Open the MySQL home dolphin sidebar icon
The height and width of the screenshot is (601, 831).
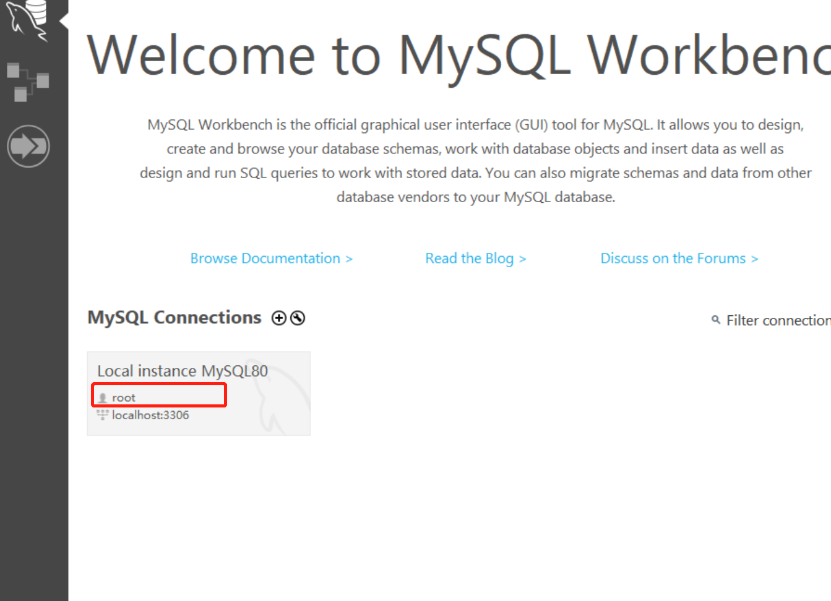tap(28, 20)
